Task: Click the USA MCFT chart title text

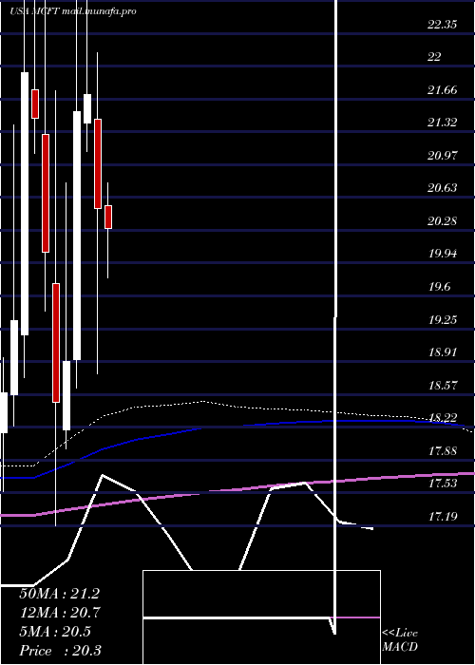Action: pos(73,11)
